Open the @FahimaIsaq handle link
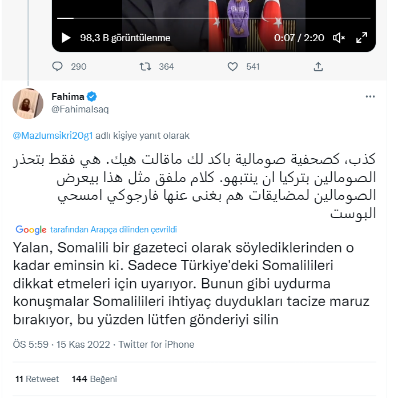Screen dimensions: 406x398 pos(80,109)
